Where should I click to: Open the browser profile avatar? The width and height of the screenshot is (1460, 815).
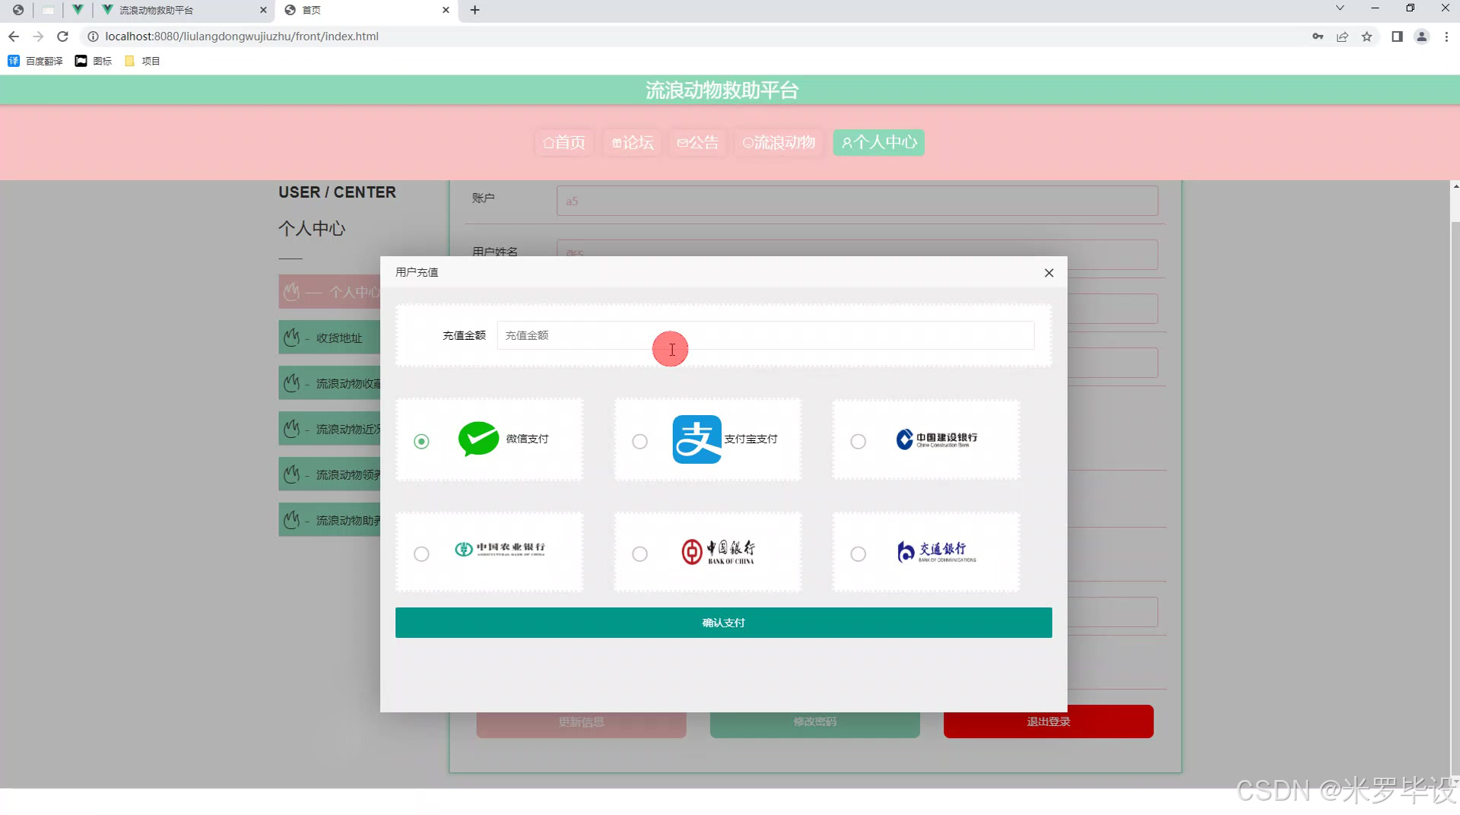[x=1421, y=36]
